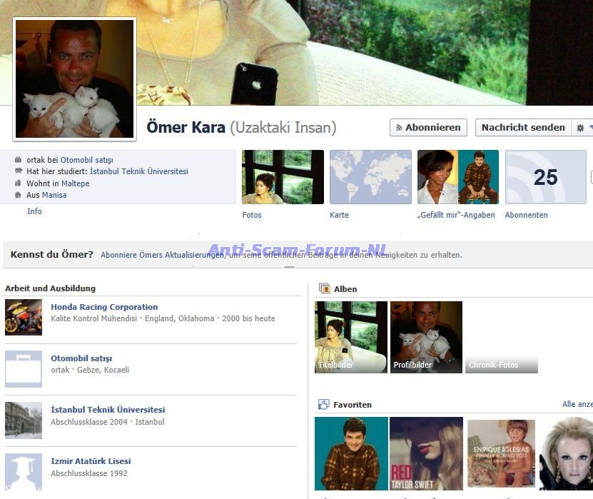Open the Manisa hometown link
593x499 pixels.
54,195
